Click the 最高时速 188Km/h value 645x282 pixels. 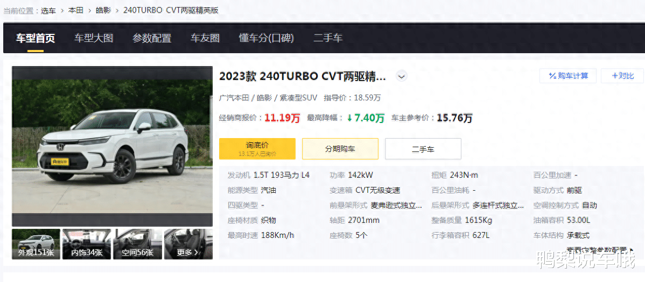278,236
